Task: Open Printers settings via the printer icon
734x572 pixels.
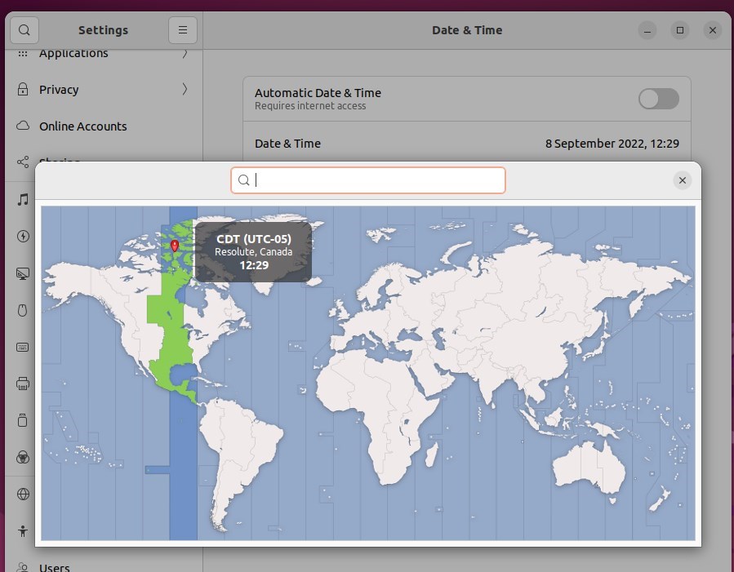Action: click(x=22, y=383)
